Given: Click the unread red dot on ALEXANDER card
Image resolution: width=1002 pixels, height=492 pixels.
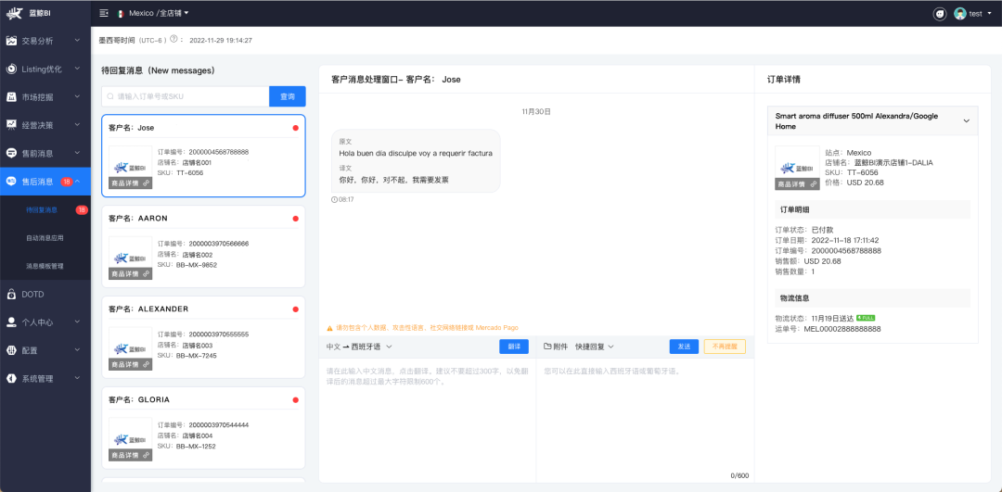Looking at the screenshot, I should point(295,309).
